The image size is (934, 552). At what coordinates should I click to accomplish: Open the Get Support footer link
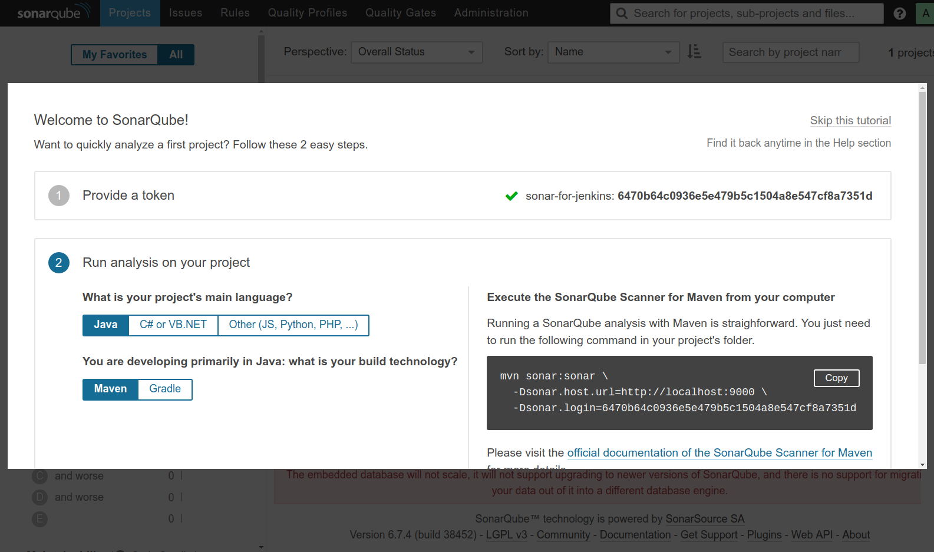tap(709, 535)
